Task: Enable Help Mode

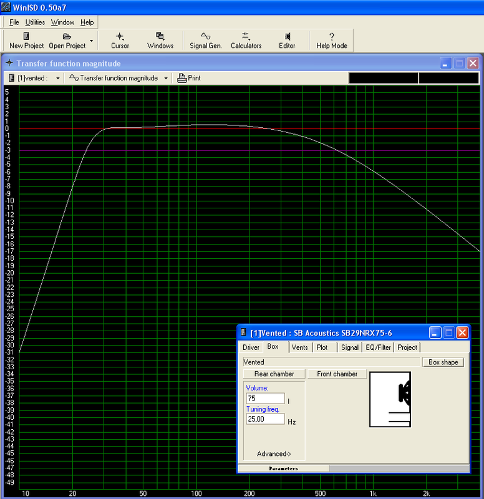Action: click(332, 41)
